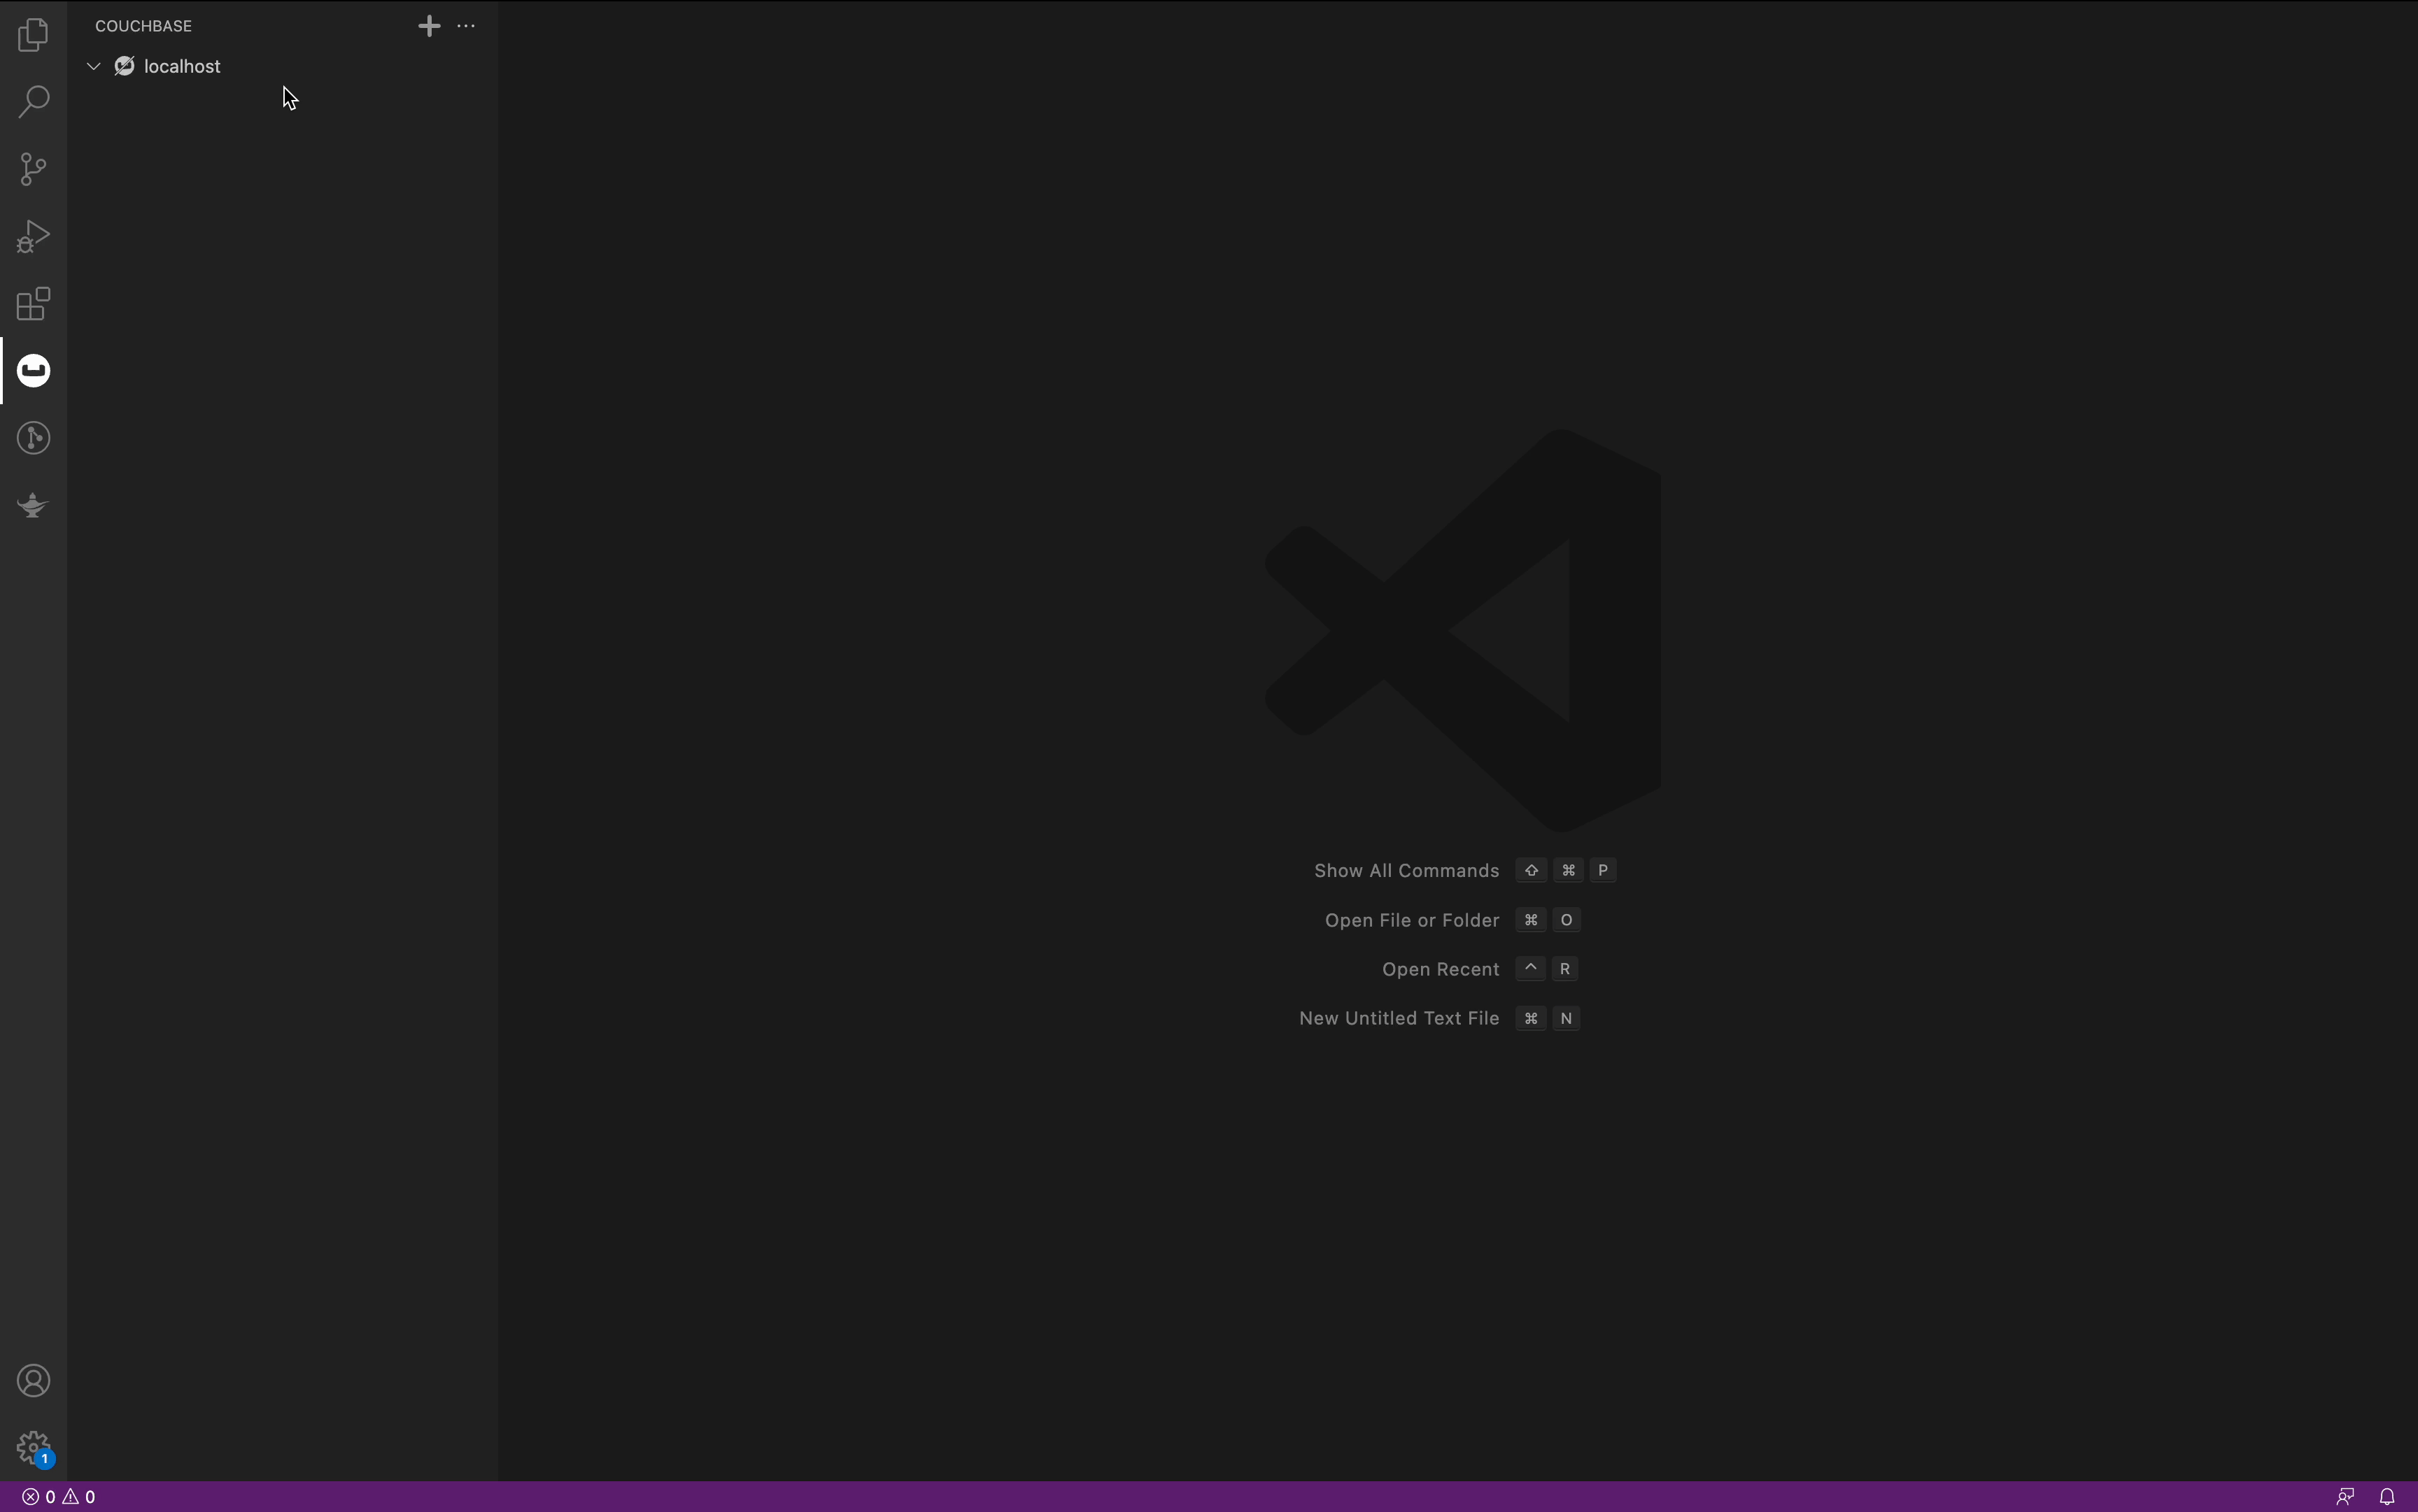2418x1512 pixels.
Task: Collapse the localhost tree node chevron
Action: tap(94, 66)
